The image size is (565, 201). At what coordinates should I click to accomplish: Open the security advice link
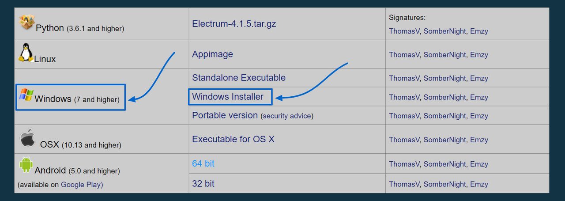287,116
